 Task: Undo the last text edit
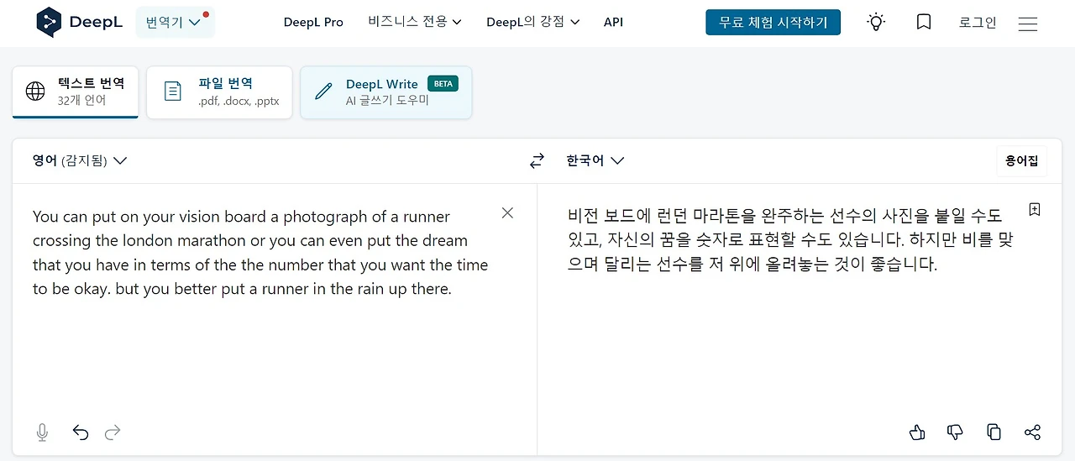[81, 432]
